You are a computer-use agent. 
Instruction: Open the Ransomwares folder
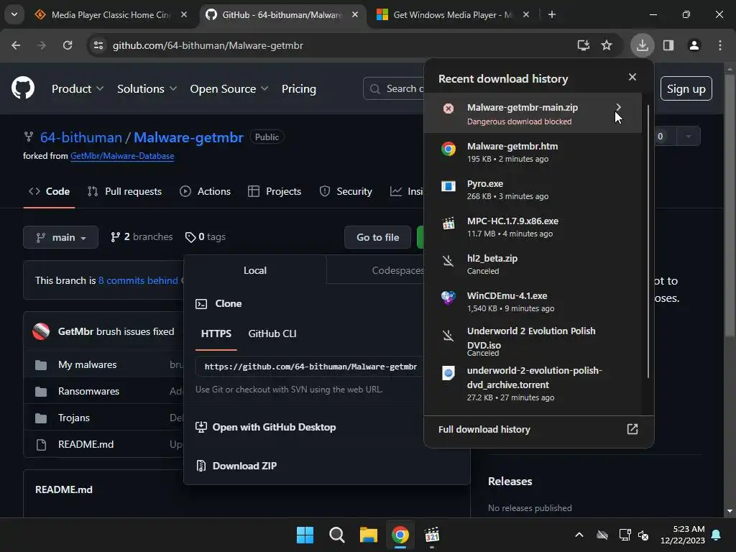point(88,391)
